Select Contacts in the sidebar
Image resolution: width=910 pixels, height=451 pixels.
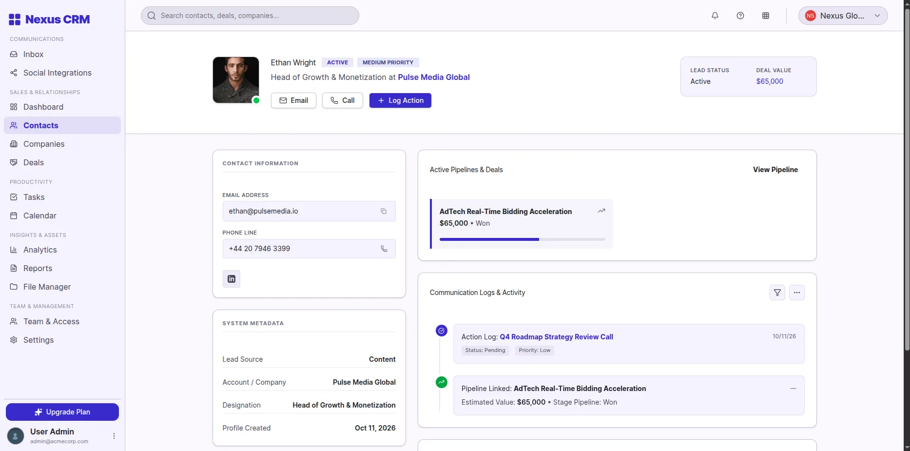(x=62, y=125)
